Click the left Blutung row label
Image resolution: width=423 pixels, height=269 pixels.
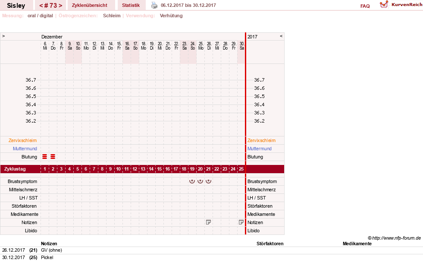click(29, 157)
